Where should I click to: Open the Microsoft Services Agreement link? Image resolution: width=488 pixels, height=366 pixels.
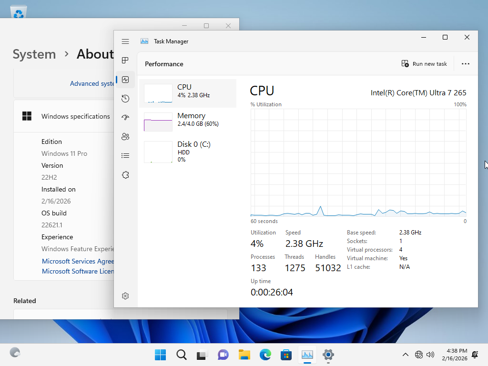point(78,261)
